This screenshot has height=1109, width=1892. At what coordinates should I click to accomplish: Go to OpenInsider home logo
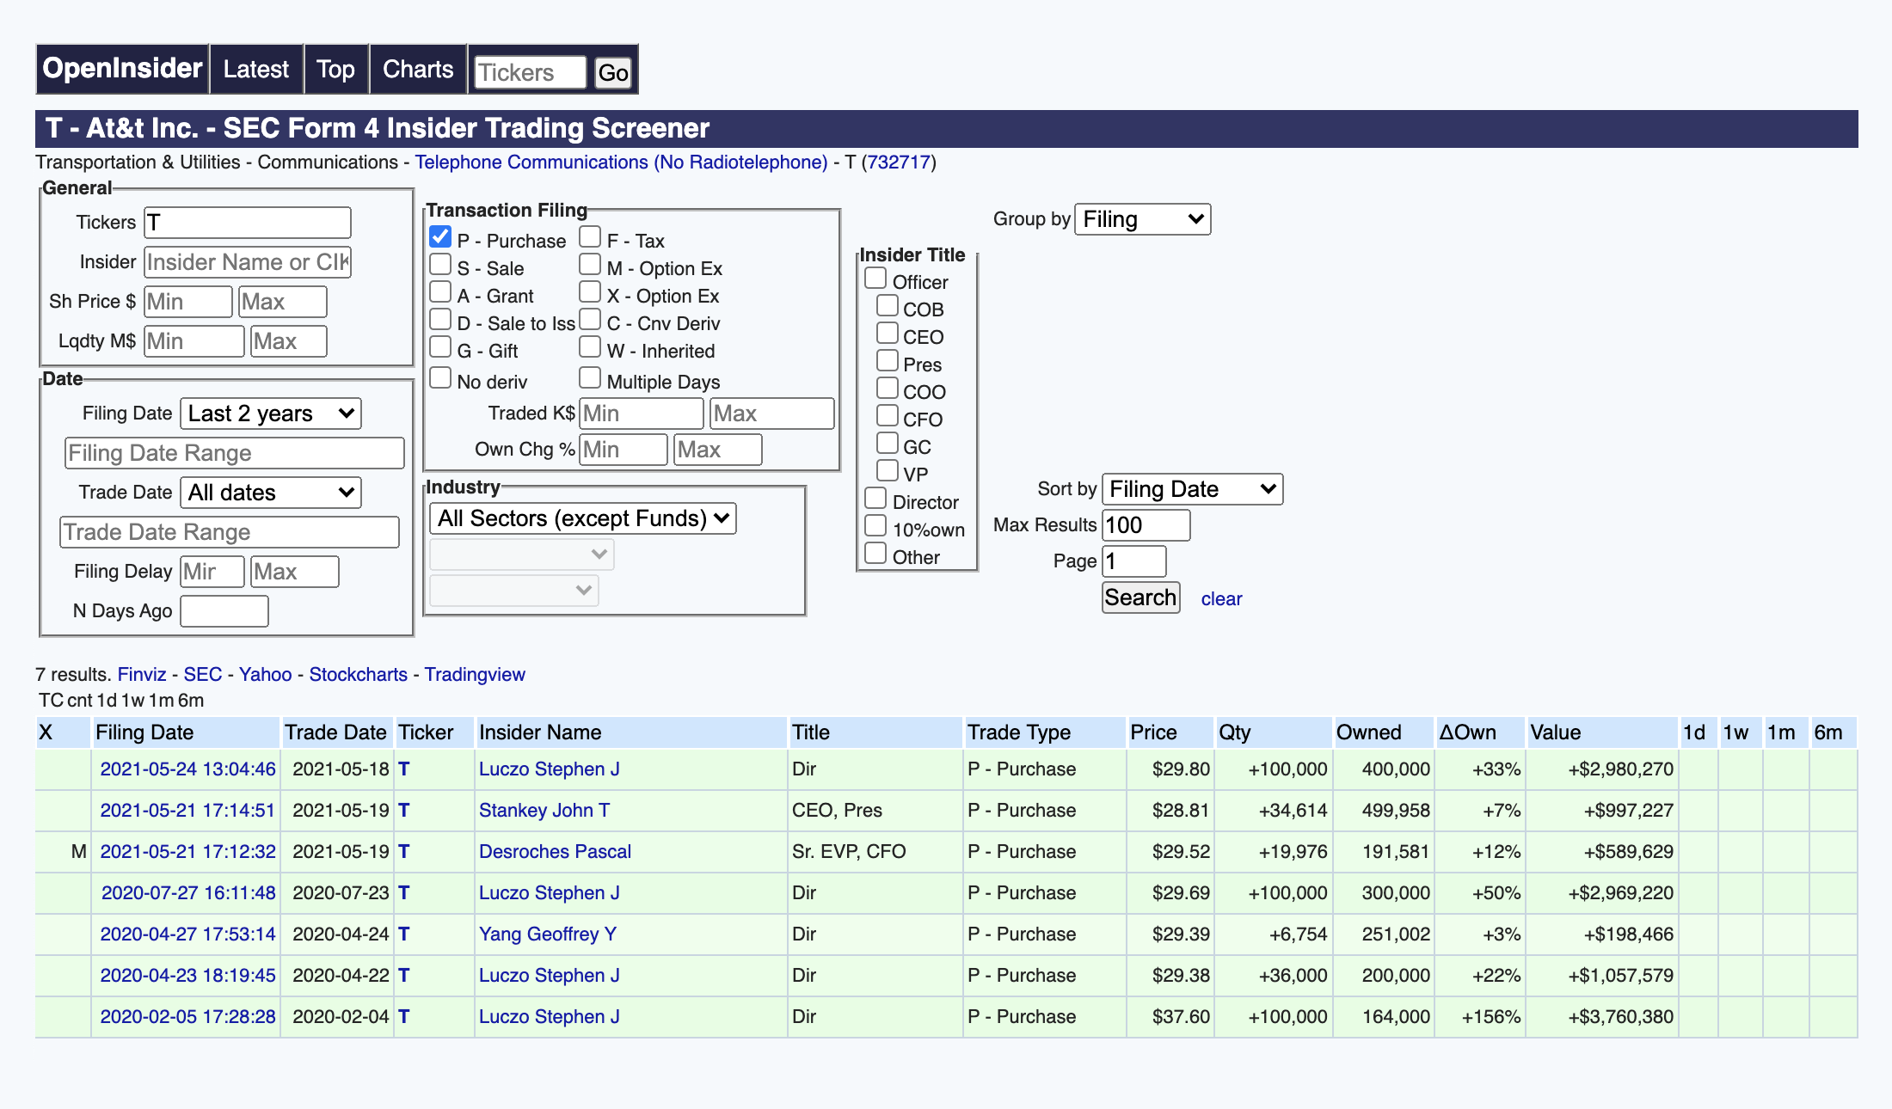[122, 69]
